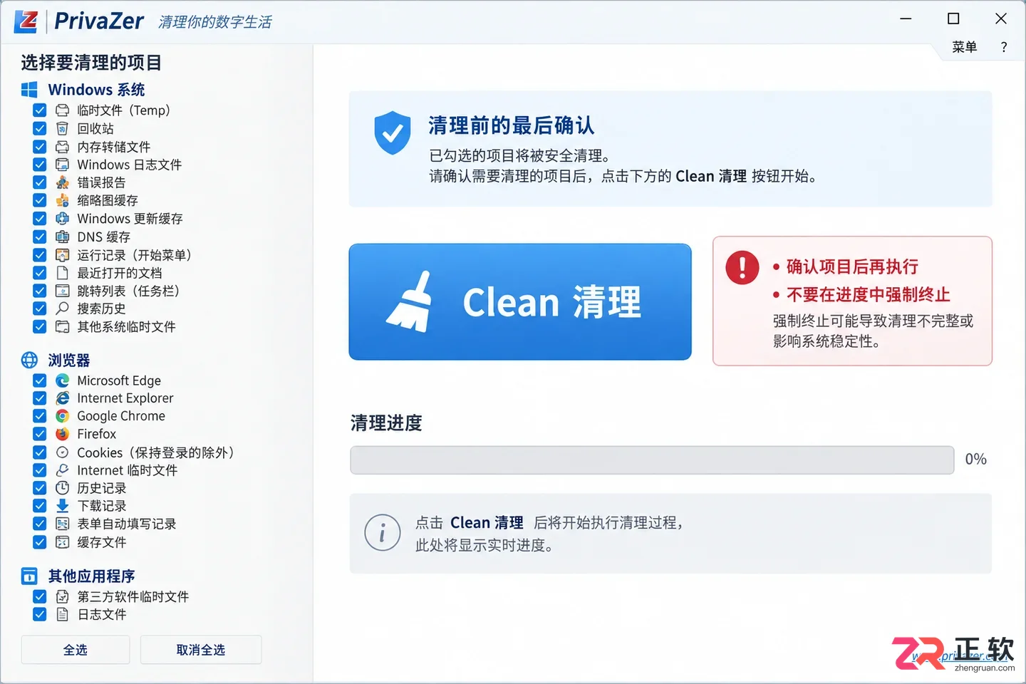
Task: Open the 菜单 menu
Action: click(964, 47)
